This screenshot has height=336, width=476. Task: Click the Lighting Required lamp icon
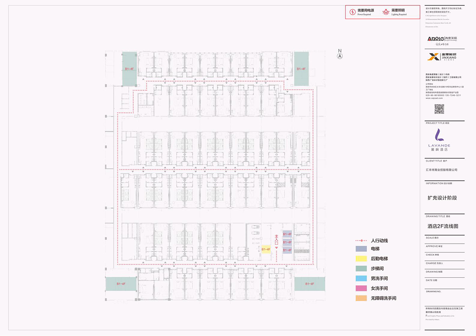pos(386,12)
